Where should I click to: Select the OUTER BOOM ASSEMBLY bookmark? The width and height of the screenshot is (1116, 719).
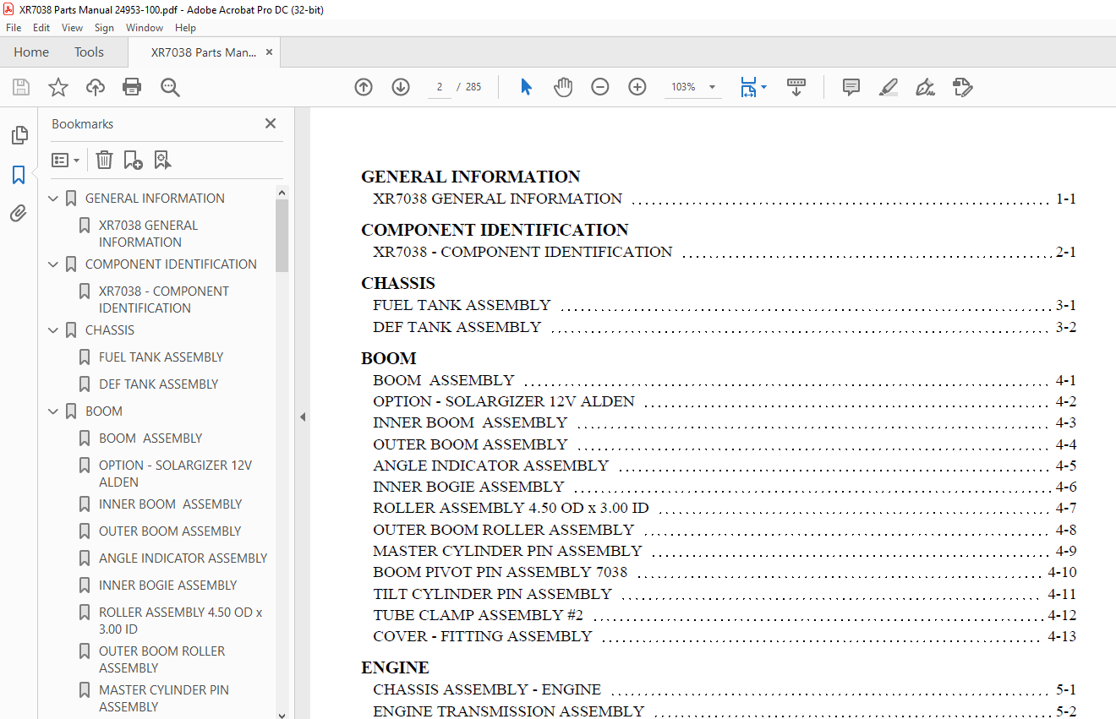point(170,531)
